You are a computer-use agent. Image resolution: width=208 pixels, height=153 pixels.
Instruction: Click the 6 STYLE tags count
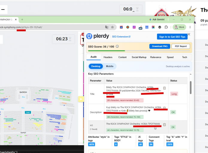(x=116, y=144)
